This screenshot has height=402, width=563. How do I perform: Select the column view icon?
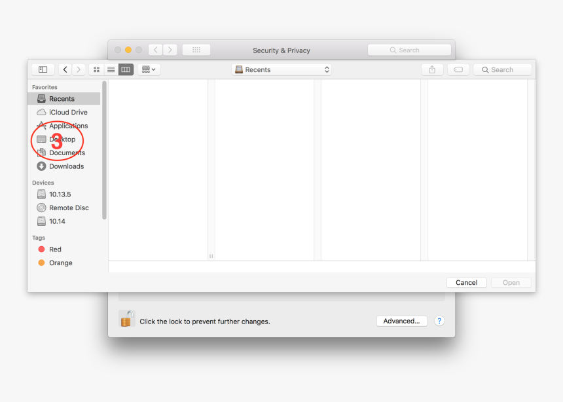pyautogui.click(x=126, y=69)
